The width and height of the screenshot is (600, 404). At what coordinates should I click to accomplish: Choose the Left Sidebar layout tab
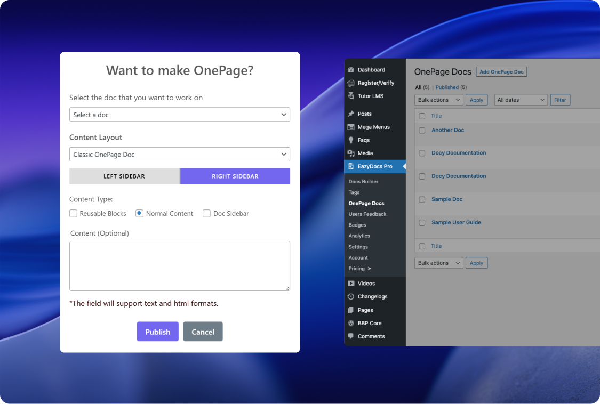tap(124, 176)
